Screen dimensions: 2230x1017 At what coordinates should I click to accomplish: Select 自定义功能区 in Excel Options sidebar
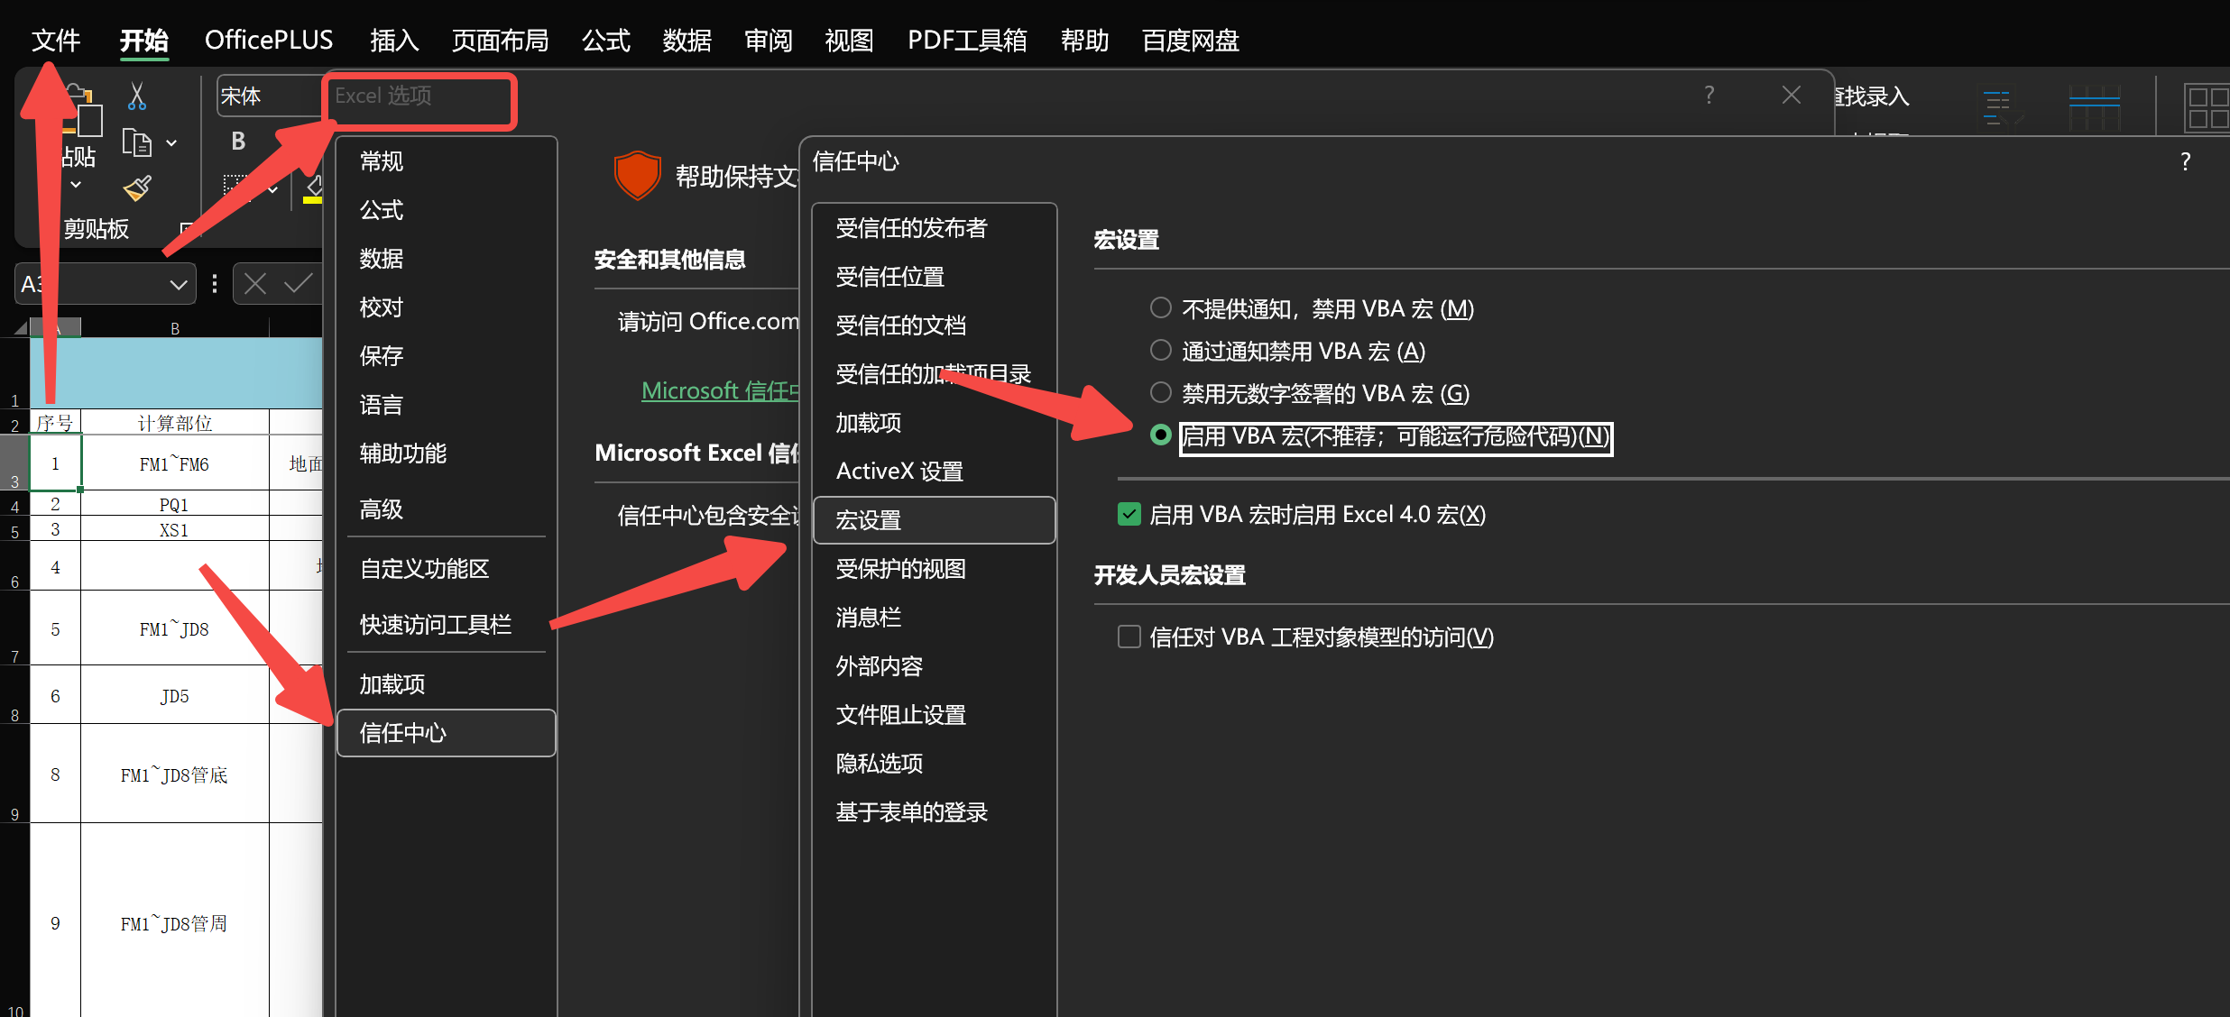pos(446,569)
